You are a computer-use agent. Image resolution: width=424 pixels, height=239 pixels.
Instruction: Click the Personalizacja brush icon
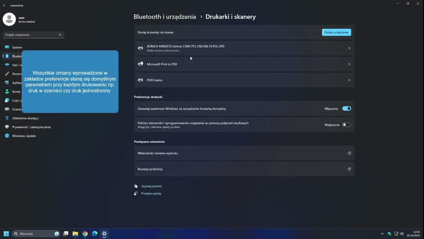(7, 74)
